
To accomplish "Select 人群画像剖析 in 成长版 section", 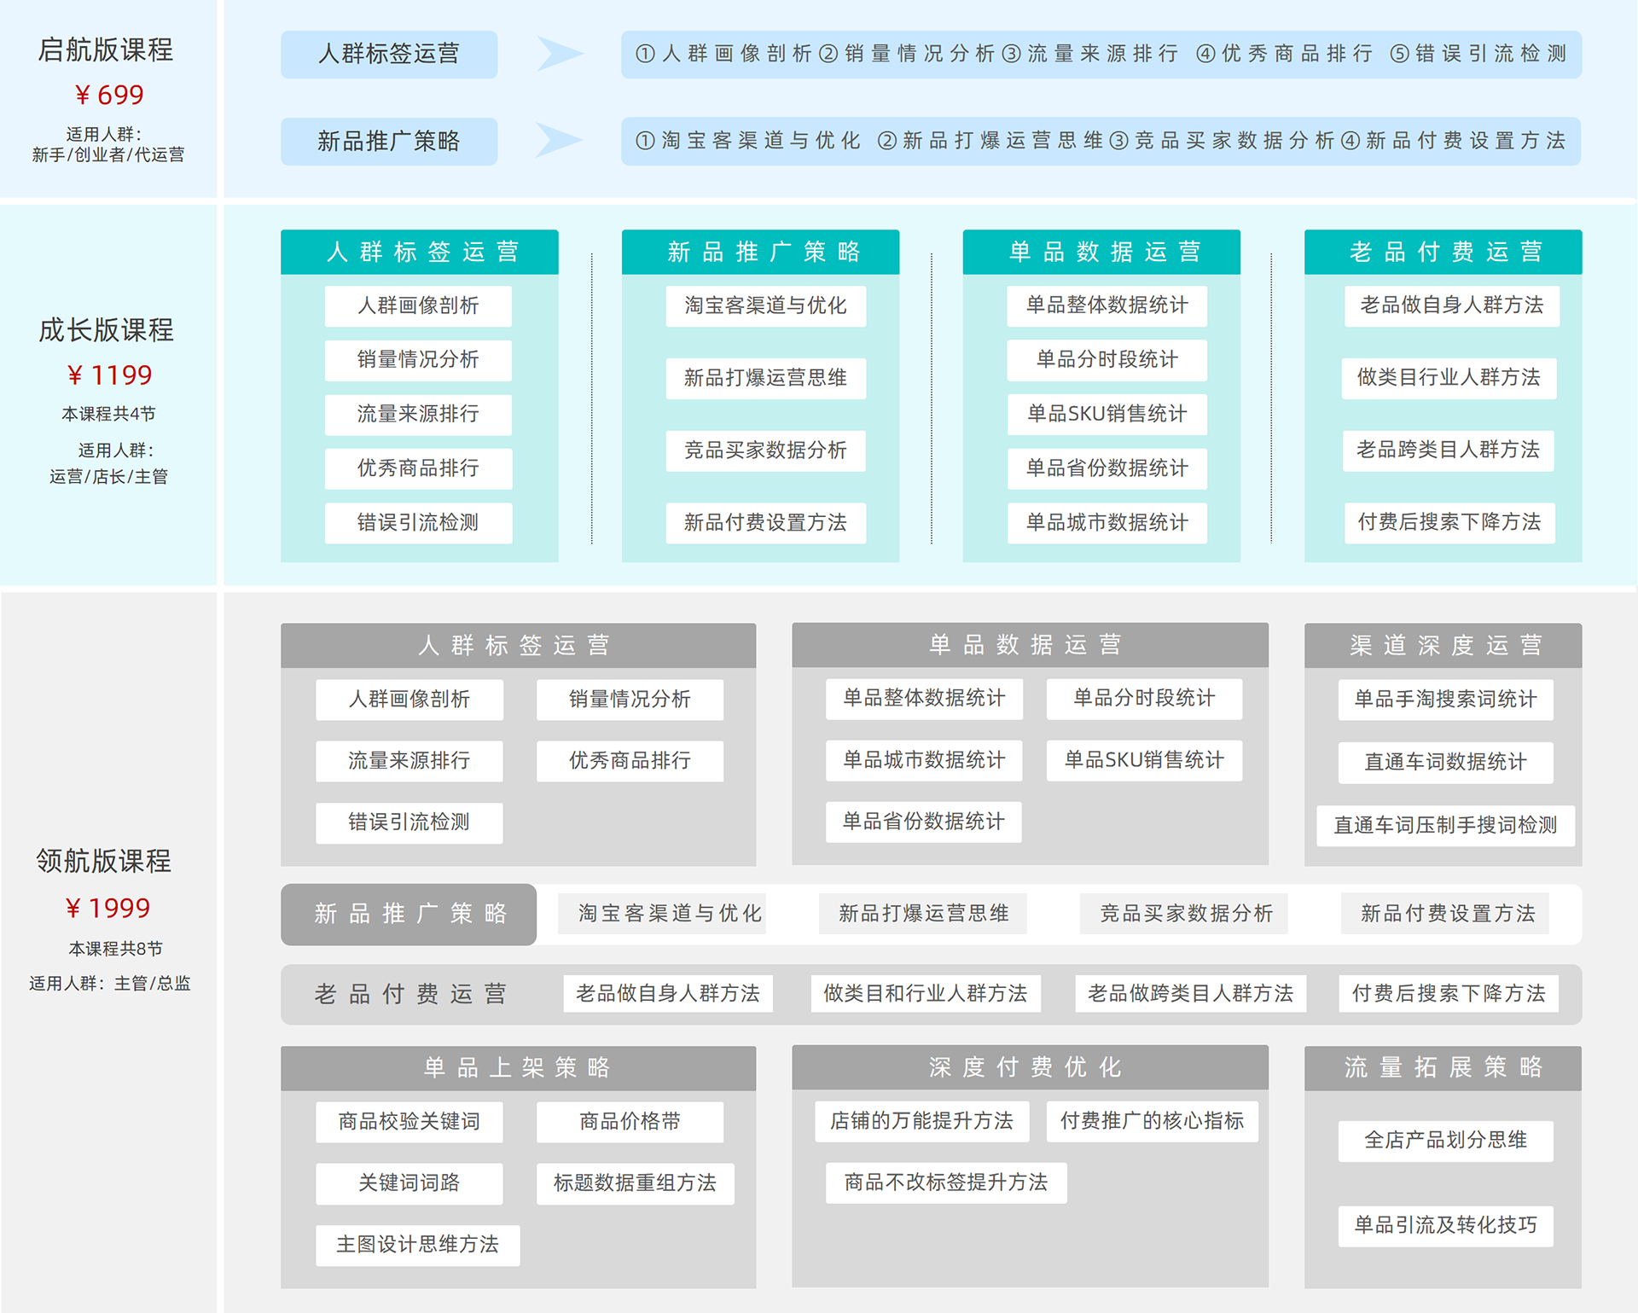I will click(x=418, y=305).
